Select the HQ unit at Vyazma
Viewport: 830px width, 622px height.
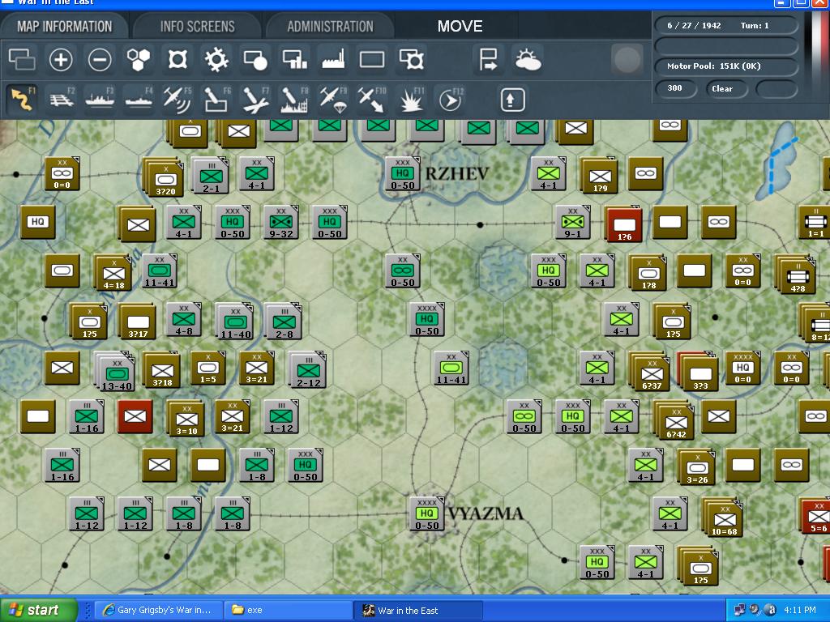426,513
